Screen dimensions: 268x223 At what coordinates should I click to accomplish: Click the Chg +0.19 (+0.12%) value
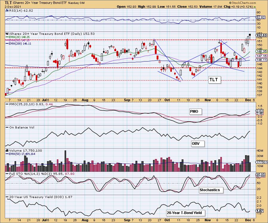click(x=238, y=7)
